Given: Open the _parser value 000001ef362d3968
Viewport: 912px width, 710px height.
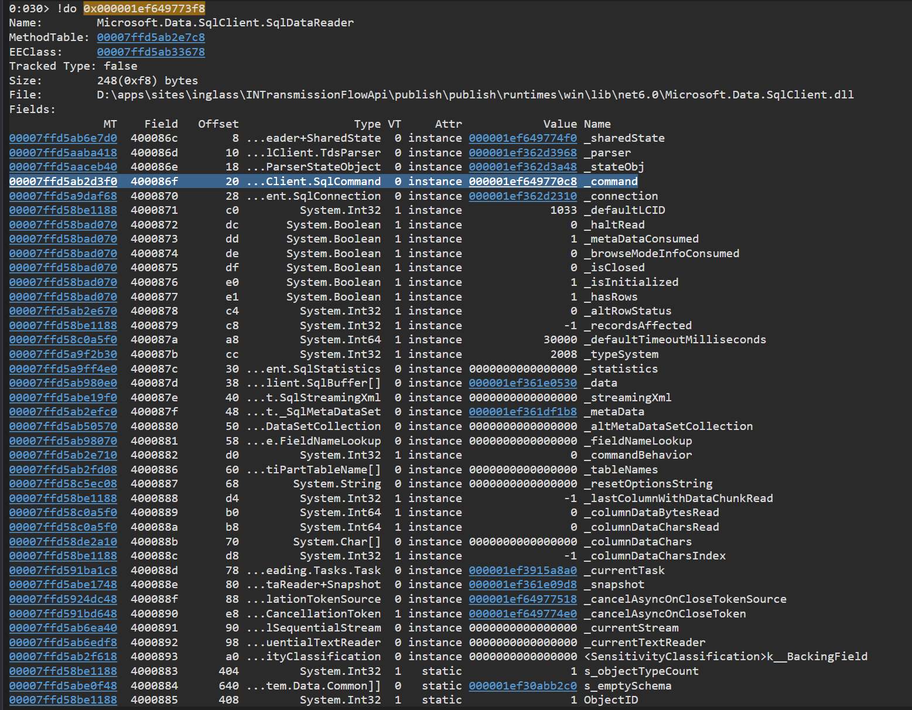Looking at the screenshot, I should click(522, 152).
